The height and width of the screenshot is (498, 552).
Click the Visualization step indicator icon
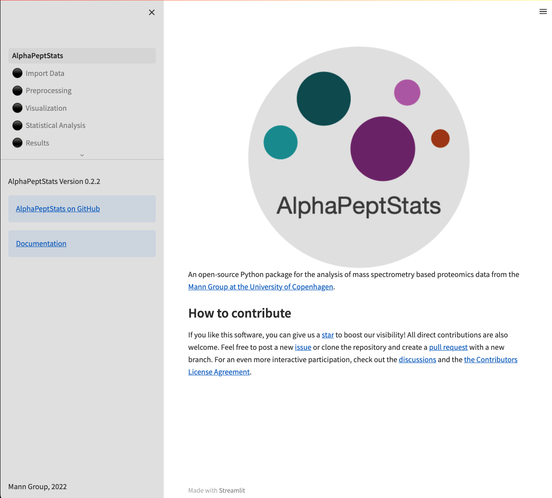coord(17,108)
